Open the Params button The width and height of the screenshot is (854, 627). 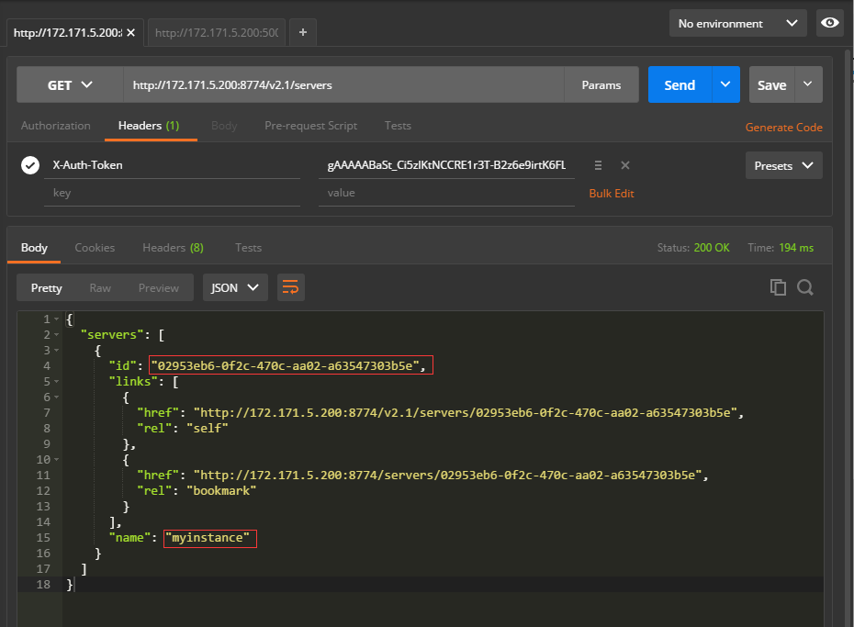601,84
